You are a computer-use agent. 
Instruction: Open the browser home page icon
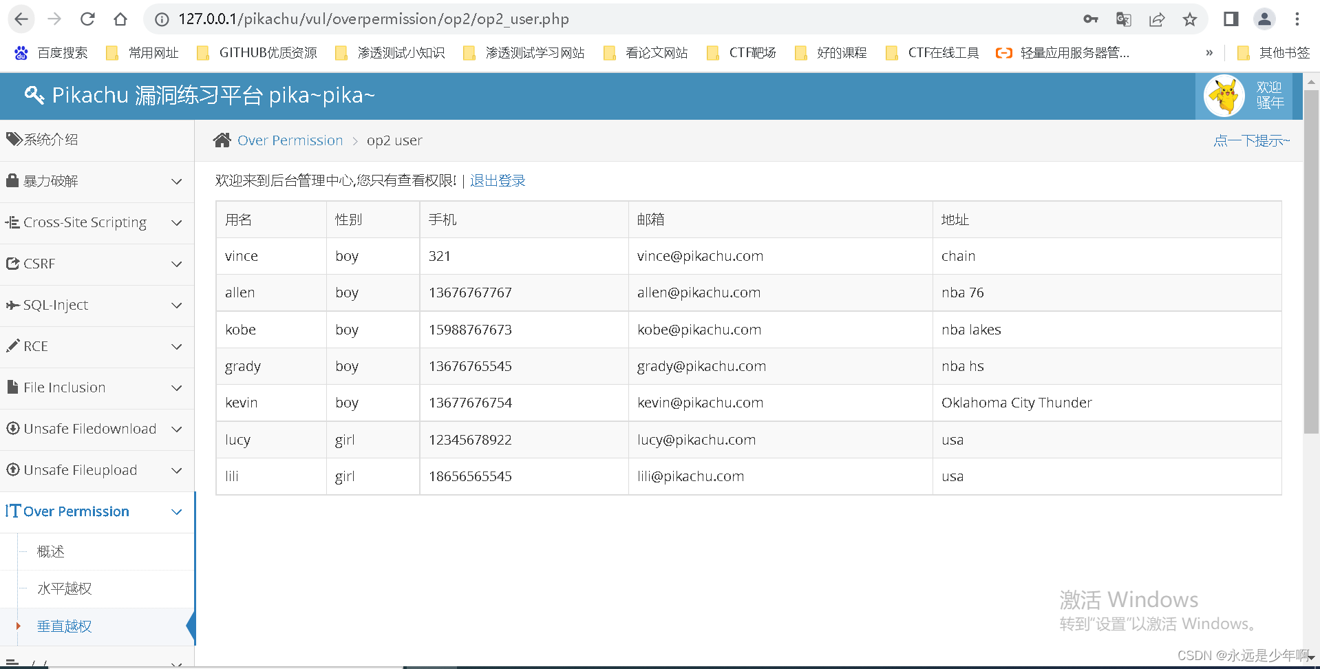click(x=120, y=19)
